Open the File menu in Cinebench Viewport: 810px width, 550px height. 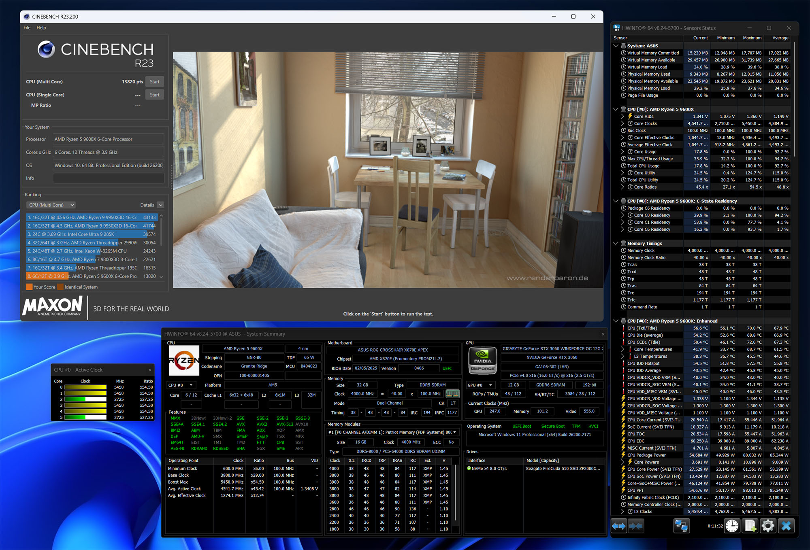click(x=27, y=28)
